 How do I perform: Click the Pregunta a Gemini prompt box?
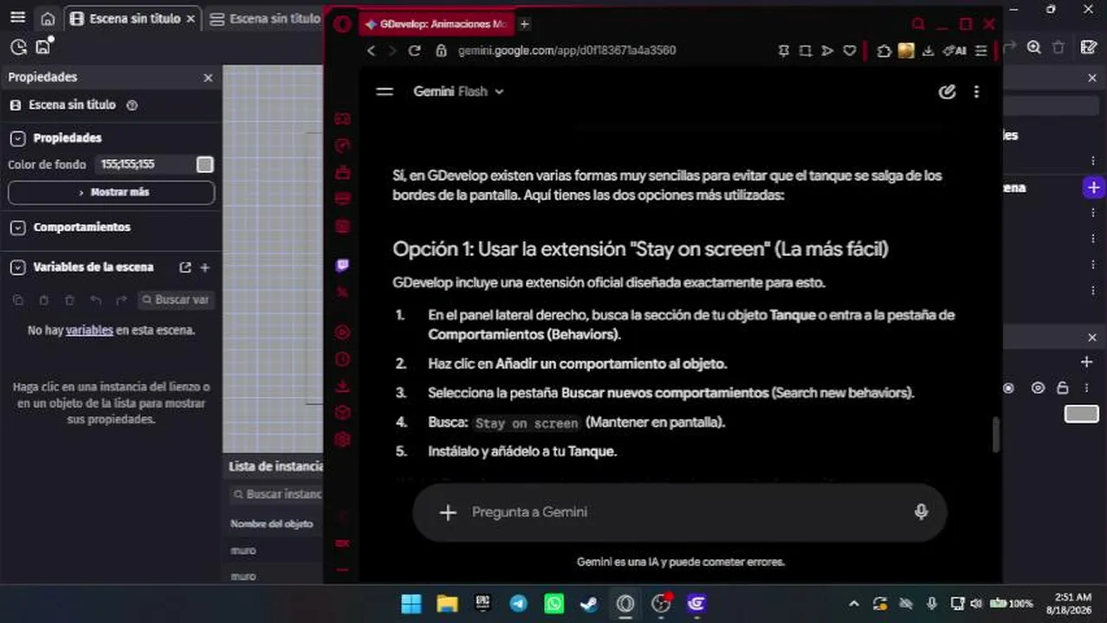click(678, 512)
